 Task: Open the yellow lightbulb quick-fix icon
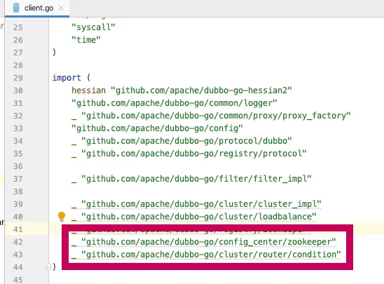click(62, 217)
